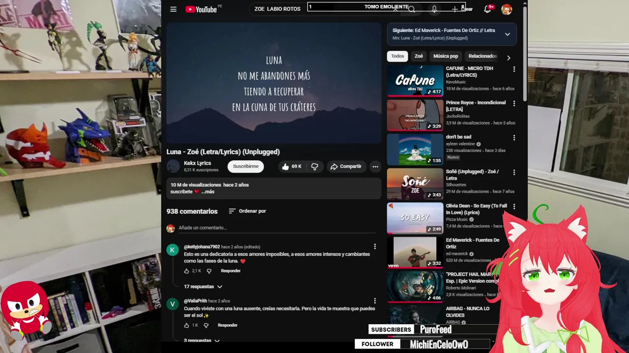Open notifications bell with 9+ badge

pos(487,9)
